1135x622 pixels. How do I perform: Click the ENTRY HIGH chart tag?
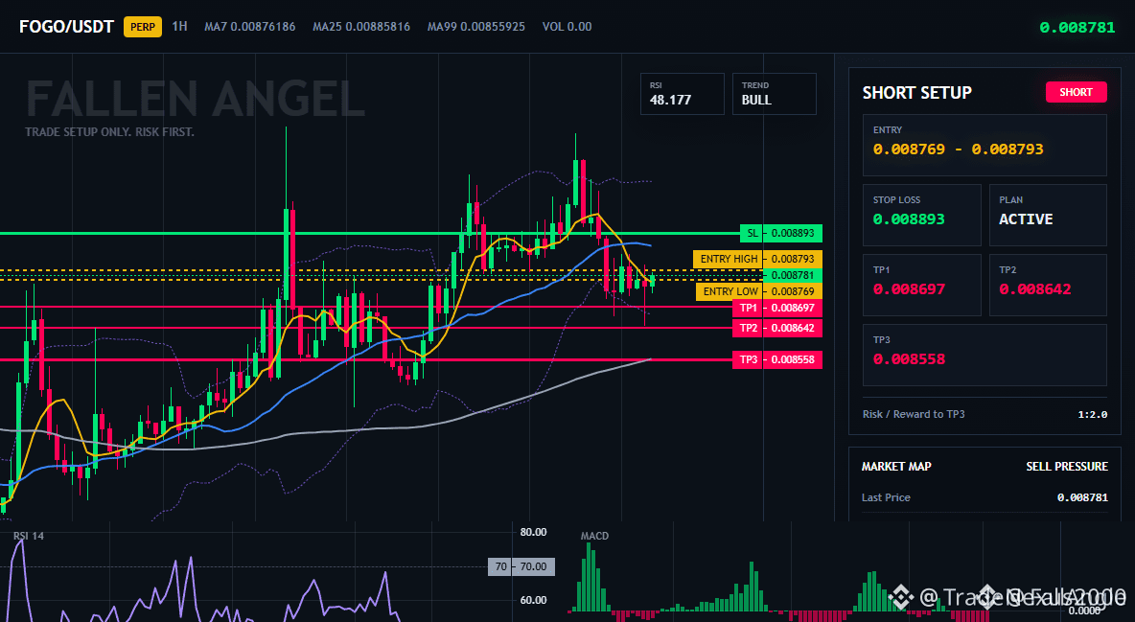tap(757, 259)
